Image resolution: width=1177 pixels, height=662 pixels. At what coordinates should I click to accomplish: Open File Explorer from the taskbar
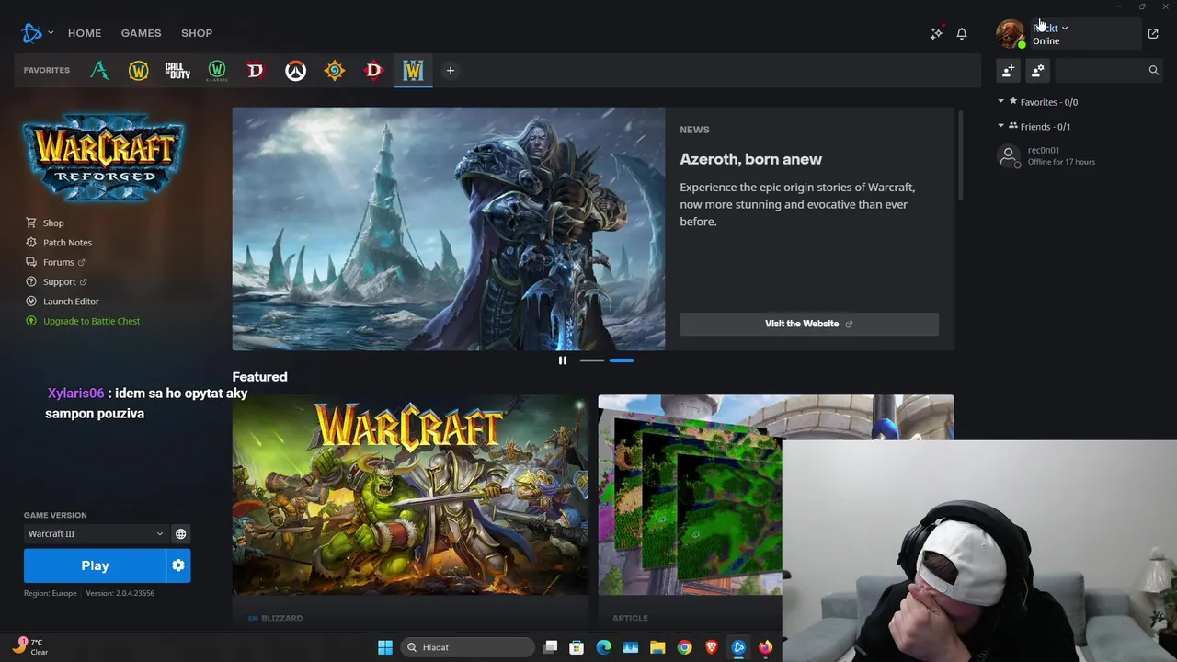pyautogui.click(x=657, y=647)
